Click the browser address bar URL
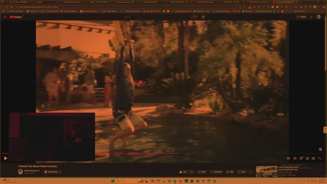Image resolution: width=327 pixels, height=184 pixels. pos(38,7)
